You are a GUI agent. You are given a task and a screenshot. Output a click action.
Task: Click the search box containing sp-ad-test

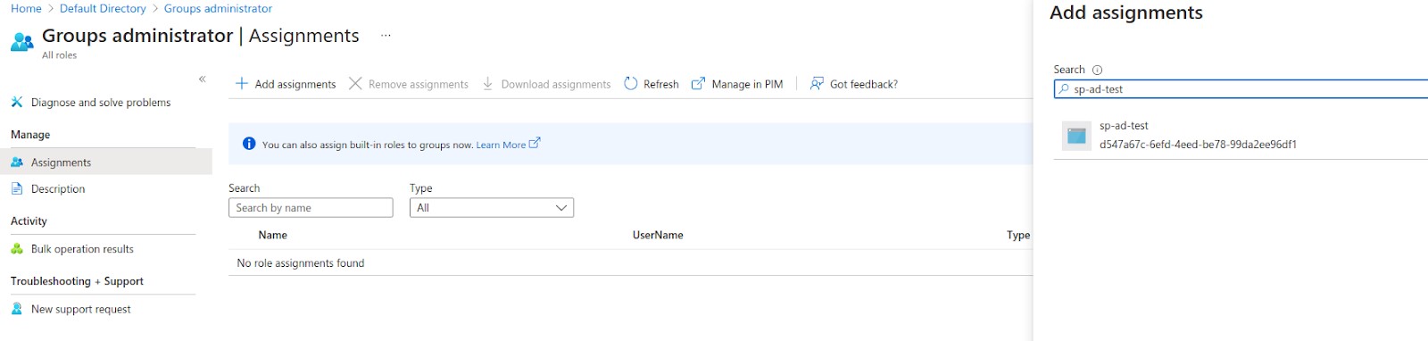pos(1241,89)
